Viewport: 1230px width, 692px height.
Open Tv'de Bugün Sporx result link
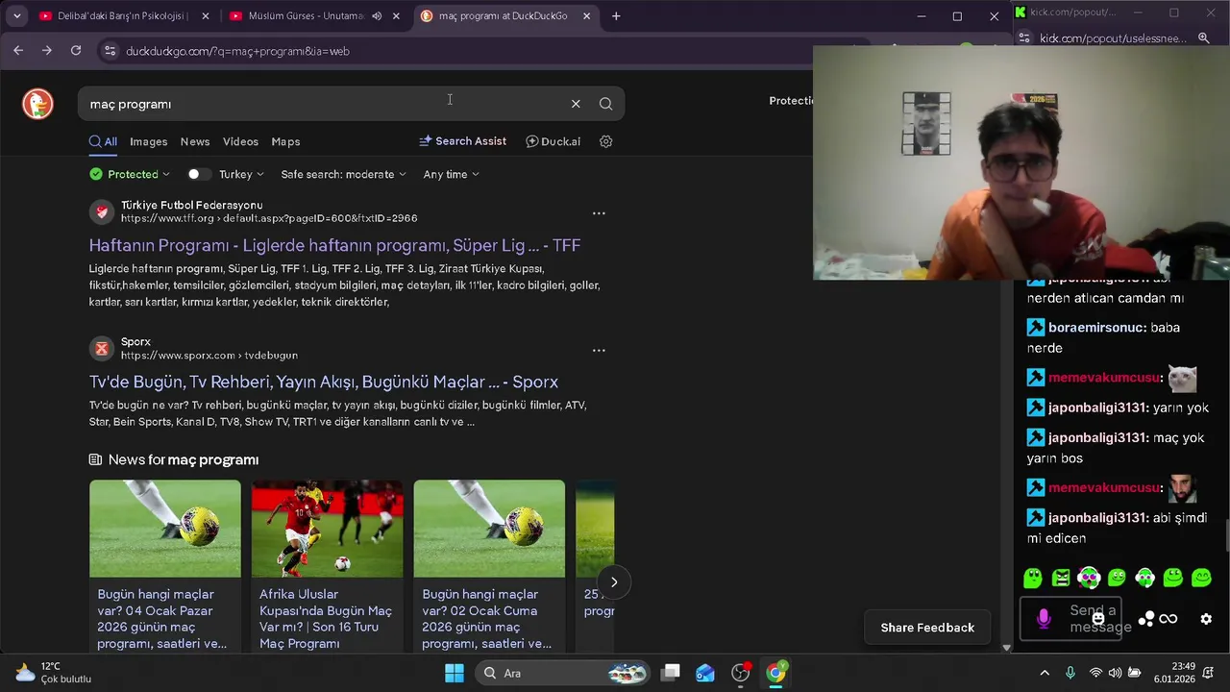[324, 382]
